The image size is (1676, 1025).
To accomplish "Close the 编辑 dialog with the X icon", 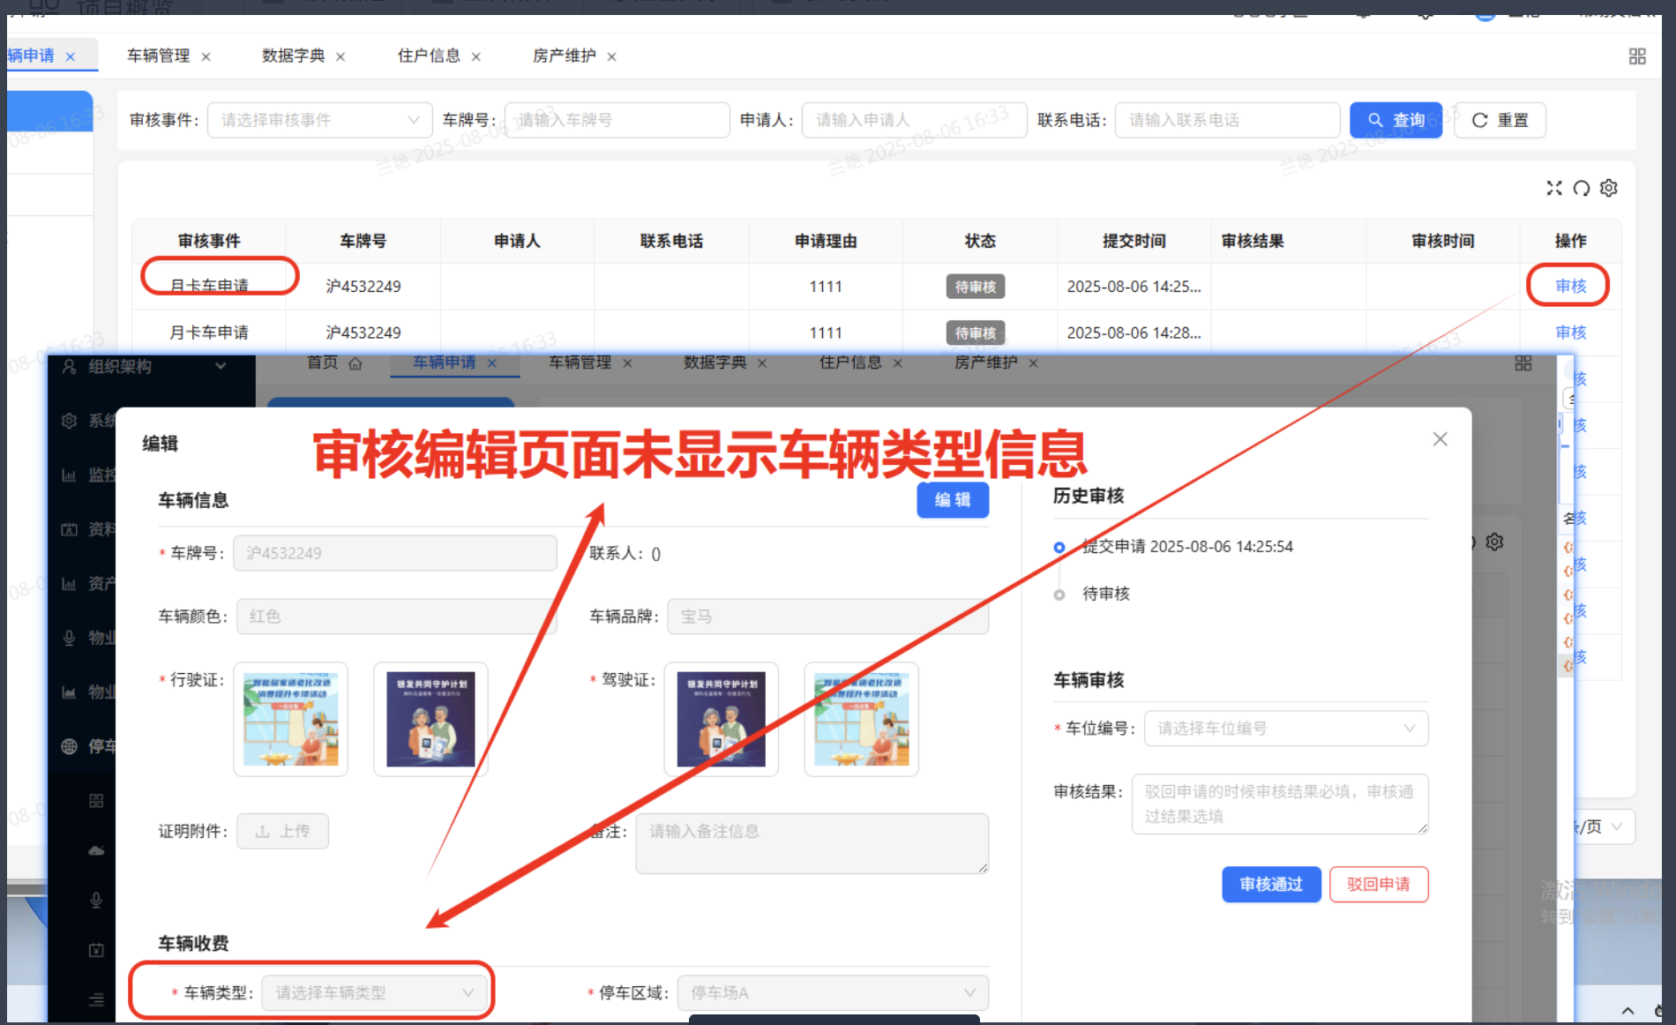I will click(1440, 439).
